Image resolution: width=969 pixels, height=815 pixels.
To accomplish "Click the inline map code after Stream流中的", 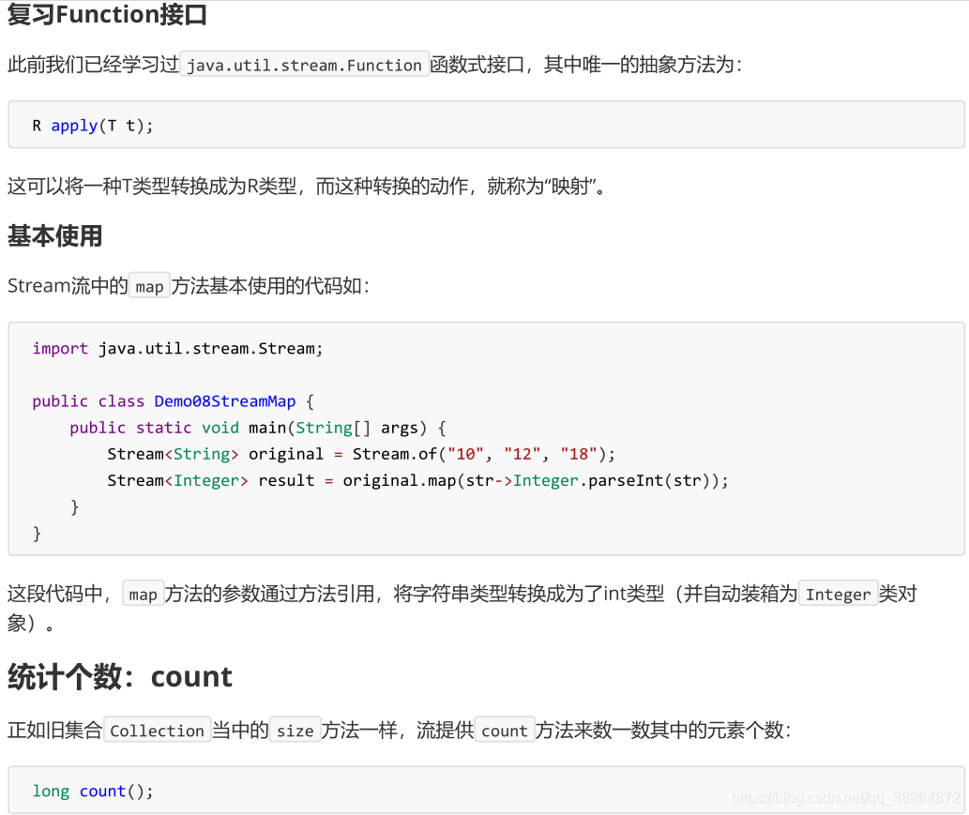I will point(149,286).
